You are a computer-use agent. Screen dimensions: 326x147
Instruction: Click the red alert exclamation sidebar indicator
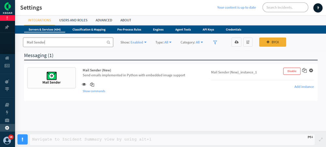click(x=7, y=18)
